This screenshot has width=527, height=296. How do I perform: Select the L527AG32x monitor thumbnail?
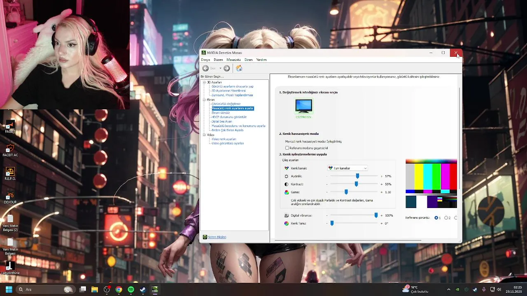[303, 106]
